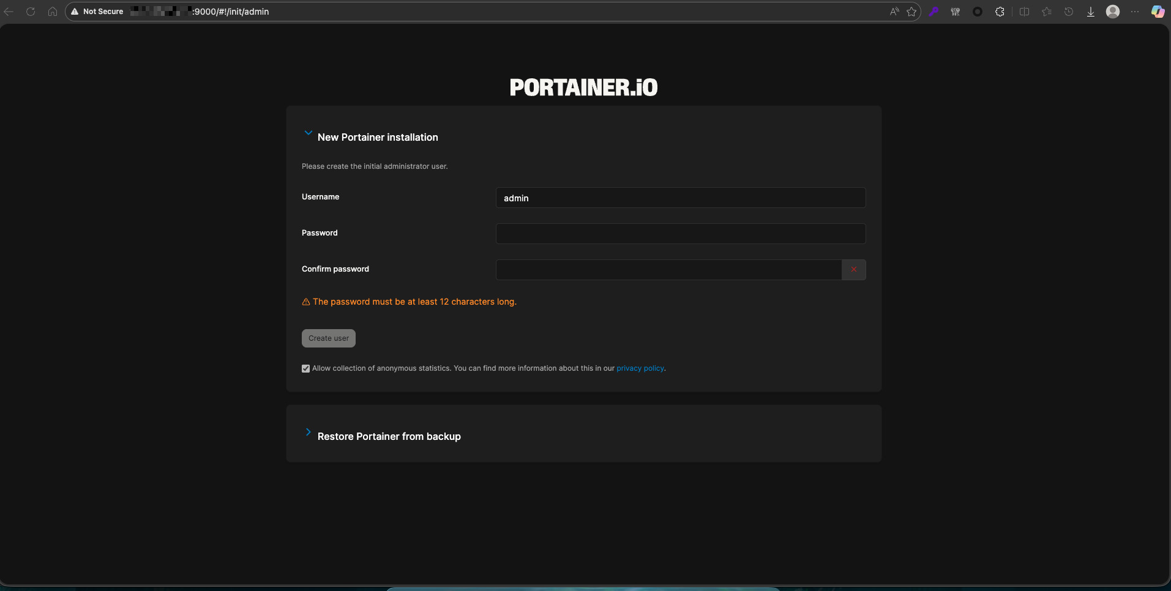
Task: Open the browser history clock icon
Action: click(1069, 12)
